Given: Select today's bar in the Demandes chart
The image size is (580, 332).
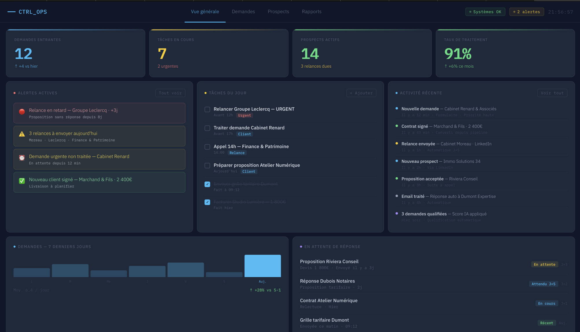Looking at the screenshot, I should tap(263, 265).
